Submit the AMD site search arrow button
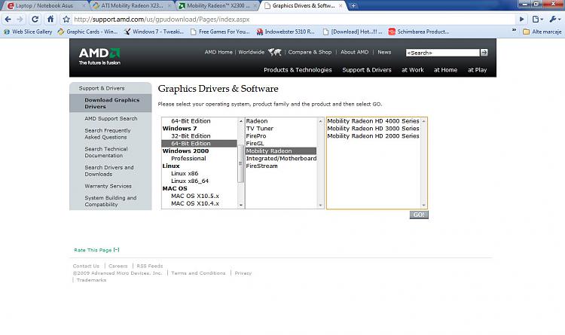The image size is (565, 335). (484, 53)
